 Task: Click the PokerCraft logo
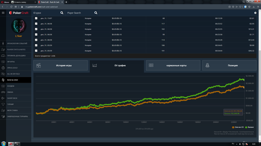pos(19,13)
